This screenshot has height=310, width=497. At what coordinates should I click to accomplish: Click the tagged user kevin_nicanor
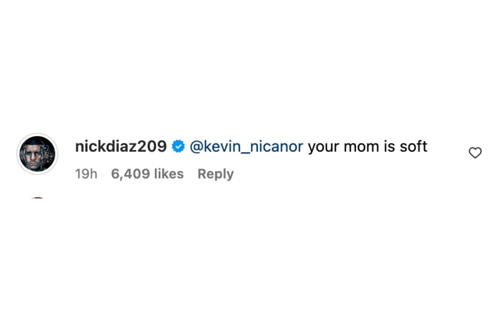[x=246, y=146]
